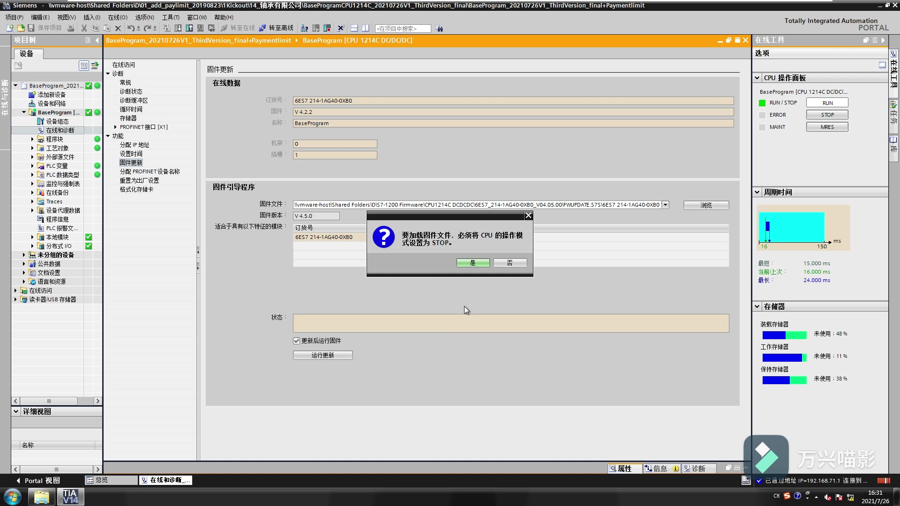900x506 pixels.
Task: Click the project search go icon
Action: tap(439, 28)
